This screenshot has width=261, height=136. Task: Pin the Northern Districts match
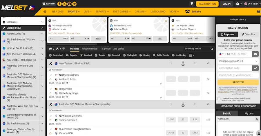click(50, 75)
